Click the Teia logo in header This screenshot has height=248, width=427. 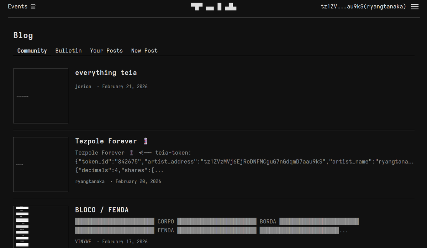[213, 7]
